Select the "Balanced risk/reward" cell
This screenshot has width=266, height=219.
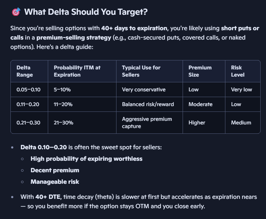tap(148, 104)
